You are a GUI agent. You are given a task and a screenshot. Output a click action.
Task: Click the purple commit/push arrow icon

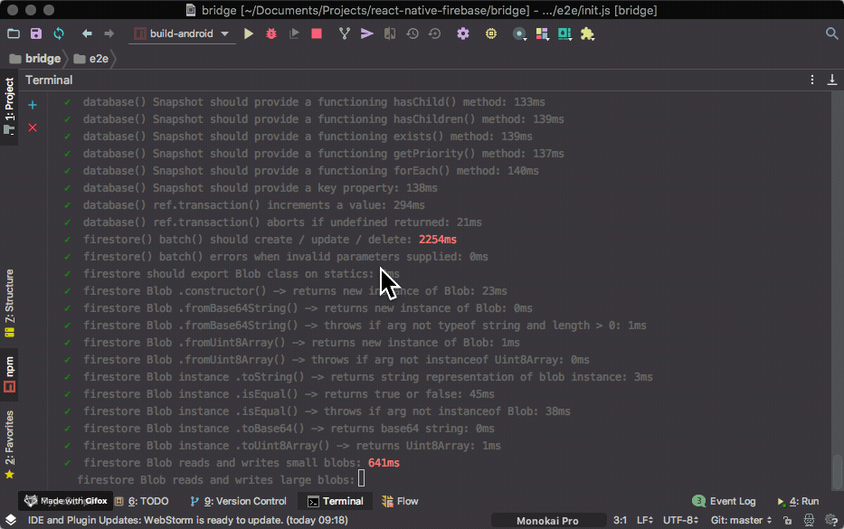point(367,33)
